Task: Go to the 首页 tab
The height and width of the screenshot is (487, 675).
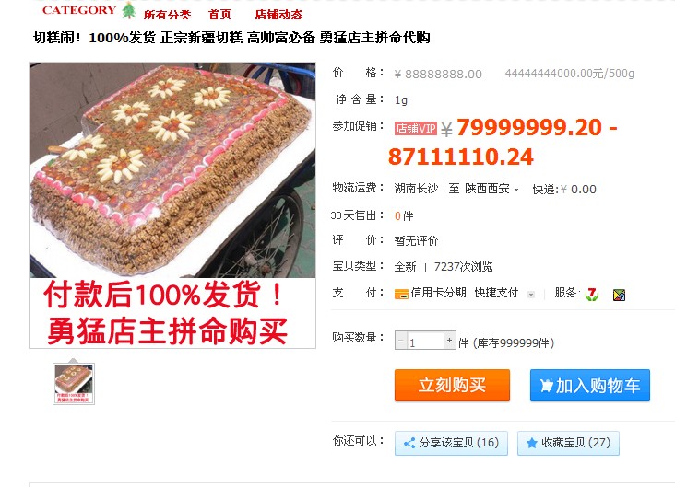Action: 220,15
